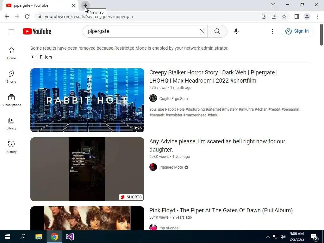Close the pipergate YouTube tab

click(73, 5)
